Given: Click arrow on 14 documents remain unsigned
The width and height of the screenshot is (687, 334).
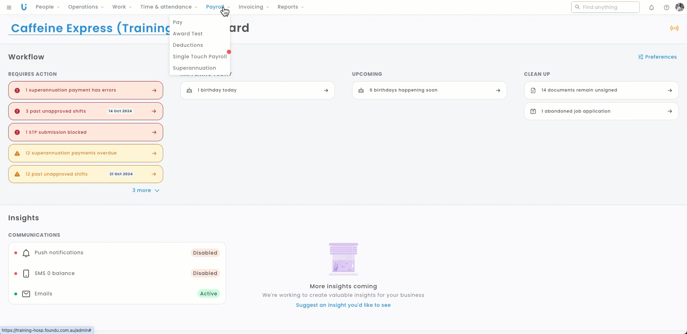Looking at the screenshot, I should [x=669, y=90].
